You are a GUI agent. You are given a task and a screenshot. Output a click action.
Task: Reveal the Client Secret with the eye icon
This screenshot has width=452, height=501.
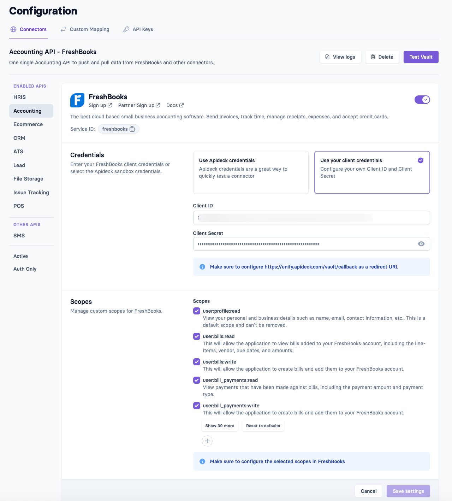point(421,244)
